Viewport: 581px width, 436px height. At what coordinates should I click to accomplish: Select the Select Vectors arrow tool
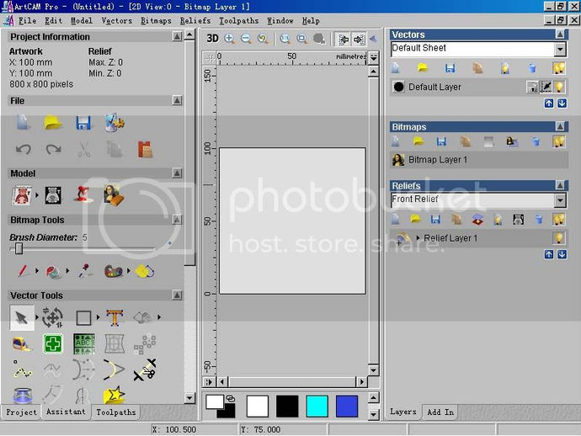tap(22, 318)
